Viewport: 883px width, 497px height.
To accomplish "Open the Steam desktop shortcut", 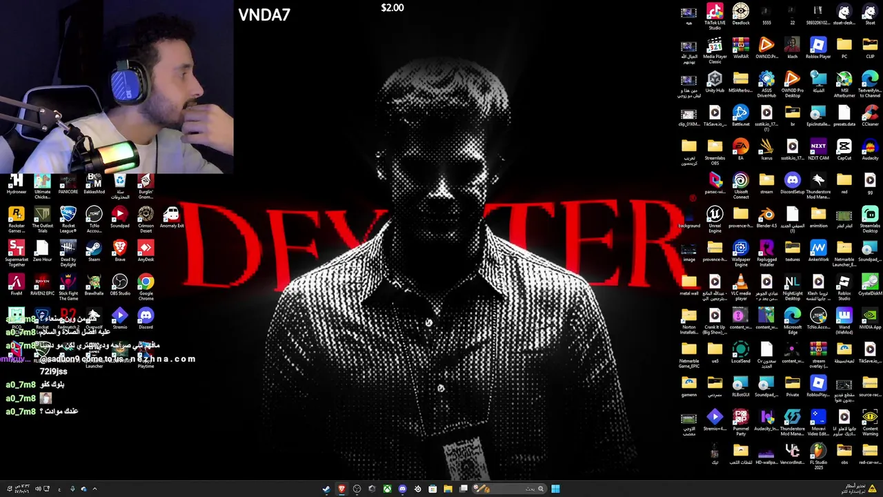I will coord(94,251).
